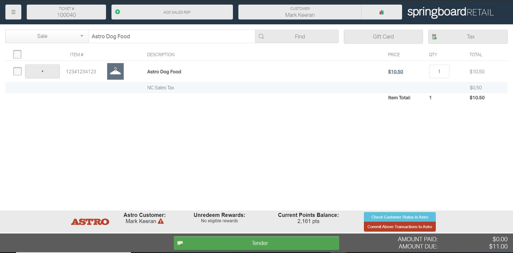This screenshot has width=513, height=253.
Task: Click the DESCRIPTION column header
Action: [161, 55]
